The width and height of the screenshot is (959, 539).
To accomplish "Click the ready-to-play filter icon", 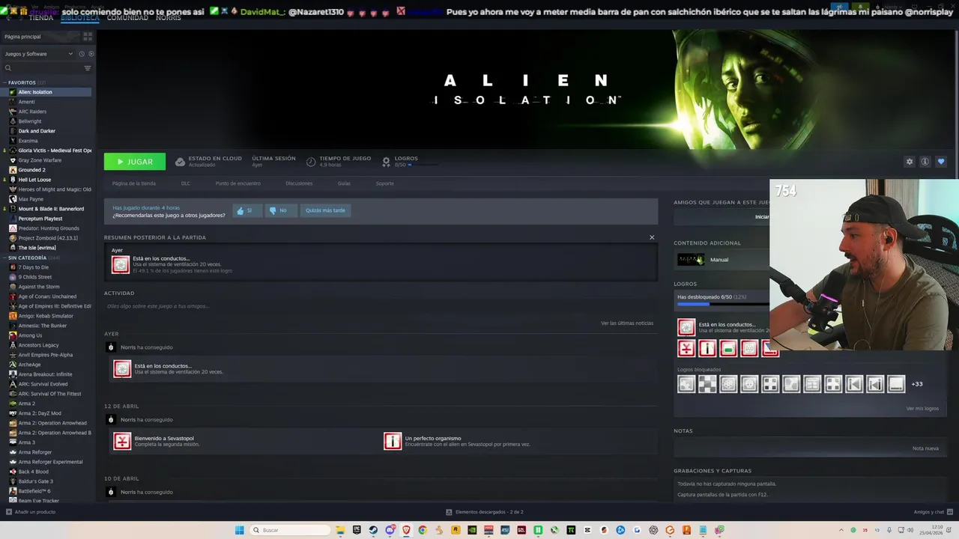I will (x=91, y=54).
